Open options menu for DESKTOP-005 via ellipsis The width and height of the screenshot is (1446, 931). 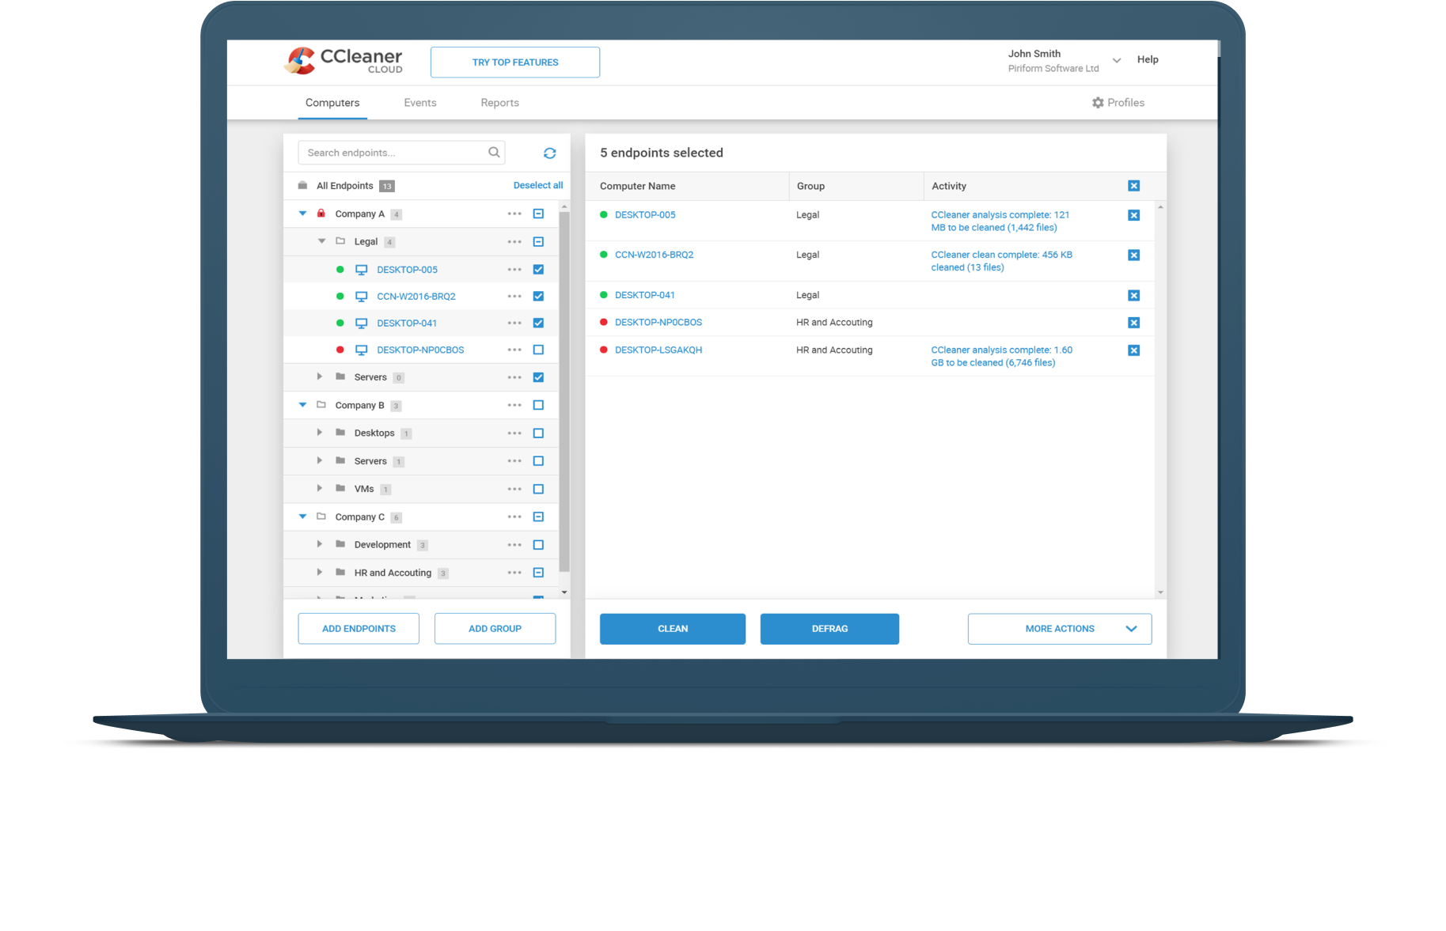point(514,269)
